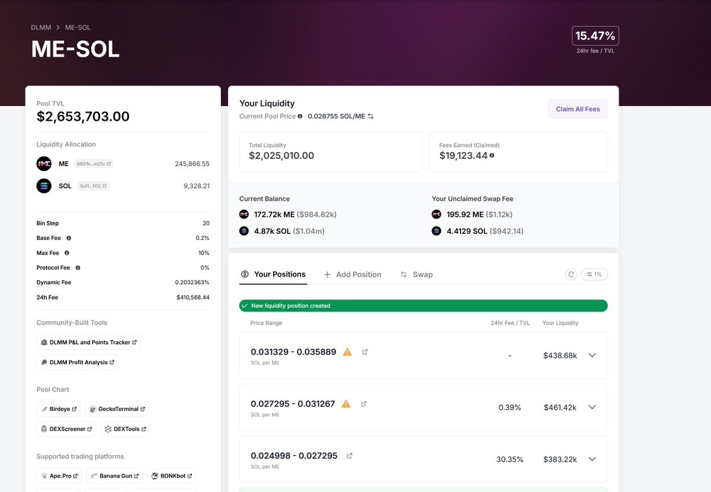Click the Bin Step value 20
The image size is (711, 492).
pyautogui.click(x=206, y=223)
